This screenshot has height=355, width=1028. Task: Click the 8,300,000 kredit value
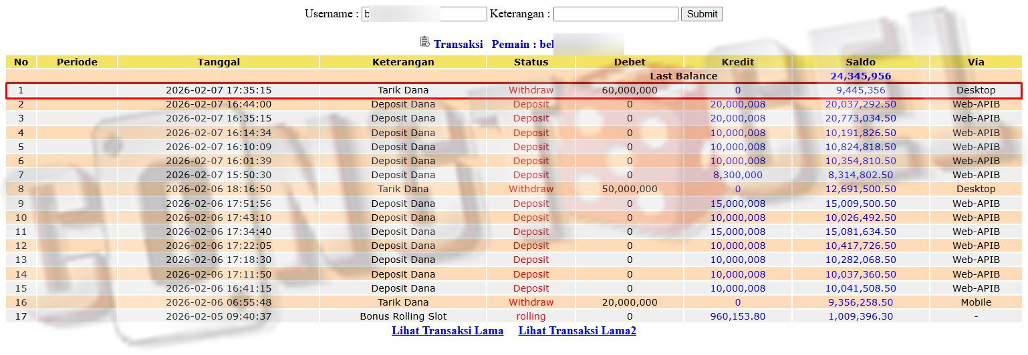(x=738, y=175)
